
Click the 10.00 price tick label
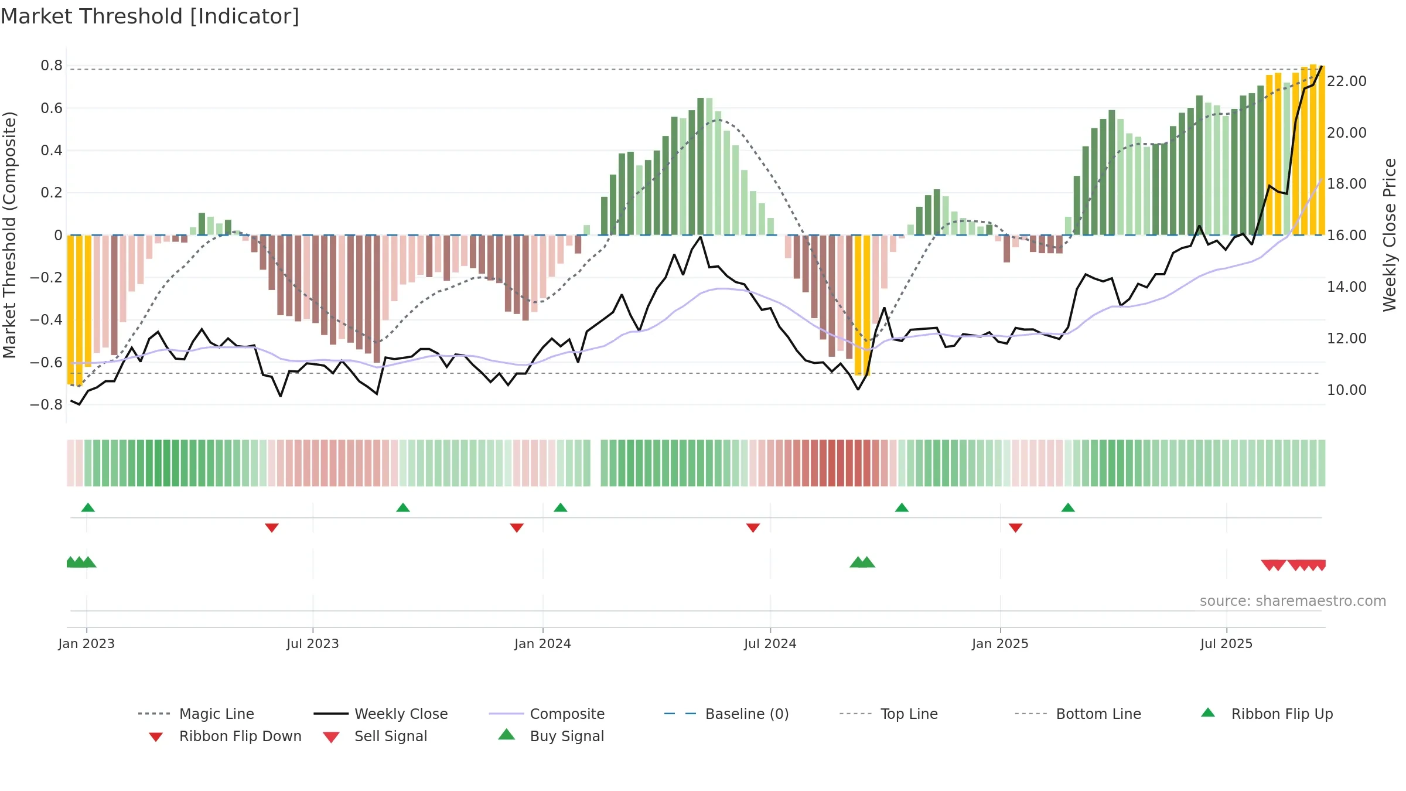(x=1347, y=390)
